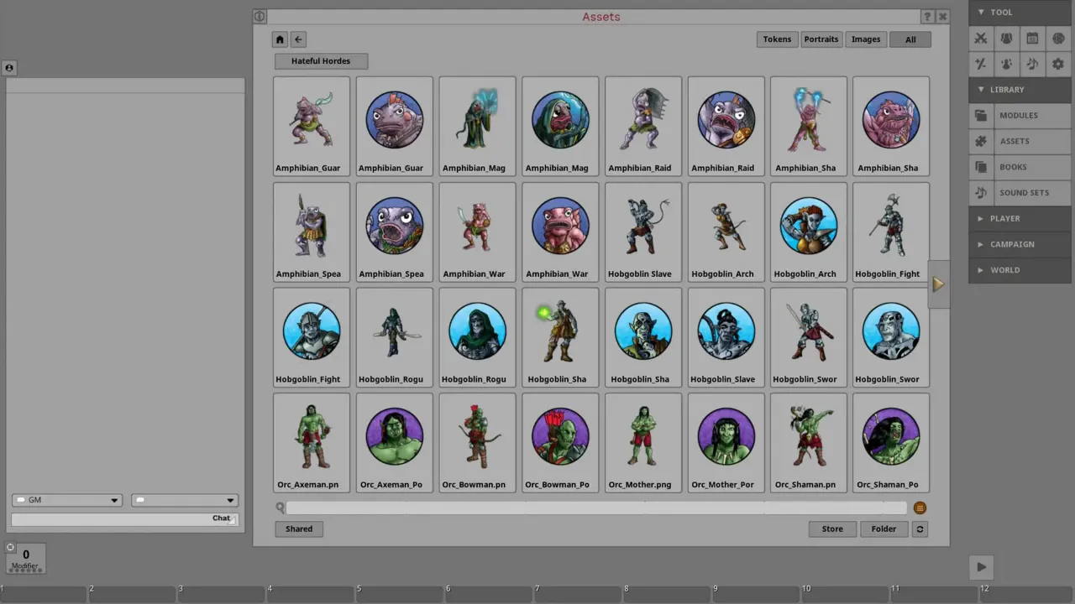The width and height of the screenshot is (1075, 604).
Task: Select the Orc_Shaman.pn token thumbnail
Action: coord(809,442)
